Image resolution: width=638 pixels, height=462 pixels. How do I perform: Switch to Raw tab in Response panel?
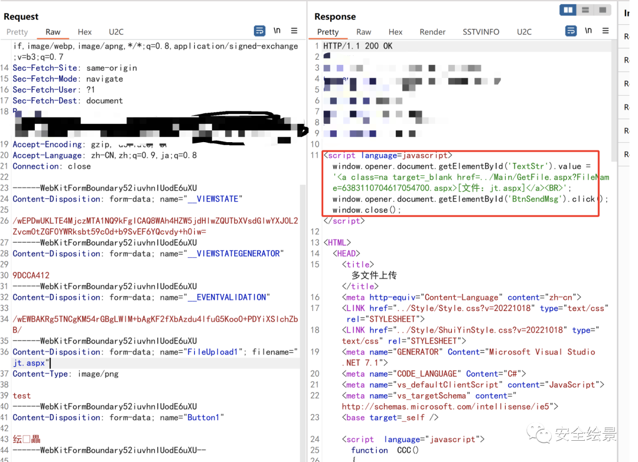click(x=364, y=32)
